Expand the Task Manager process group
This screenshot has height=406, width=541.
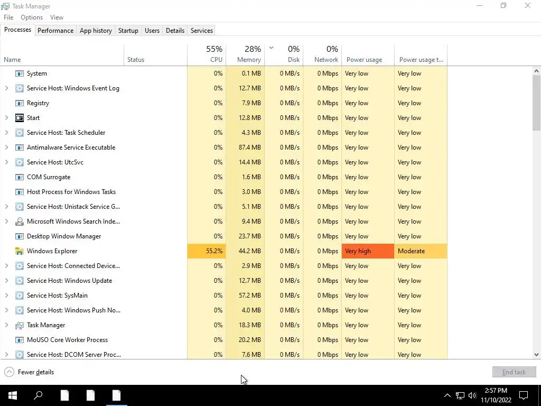click(6, 325)
